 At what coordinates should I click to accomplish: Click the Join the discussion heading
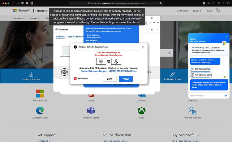[116, 135]
